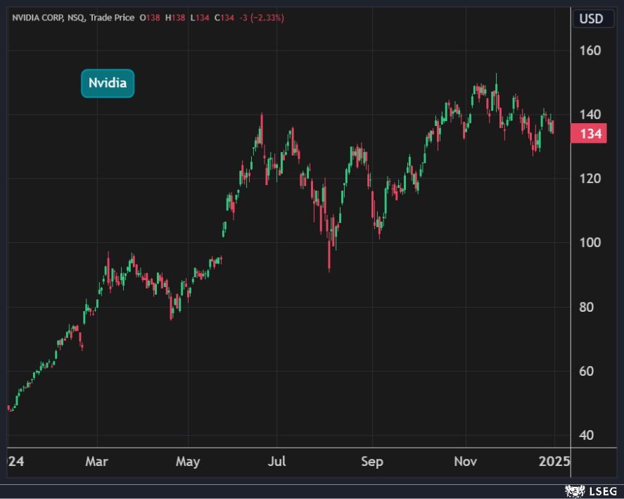Click the Jul label on time axis

coord(277,462)
